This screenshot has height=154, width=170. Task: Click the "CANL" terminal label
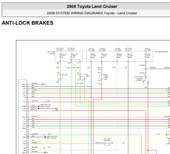[x=24, y=137]
